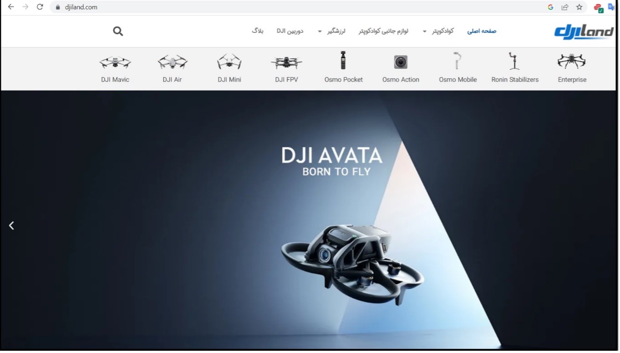
Task: Select the DJI Mavic drone icon
Action: coord(115,62)
